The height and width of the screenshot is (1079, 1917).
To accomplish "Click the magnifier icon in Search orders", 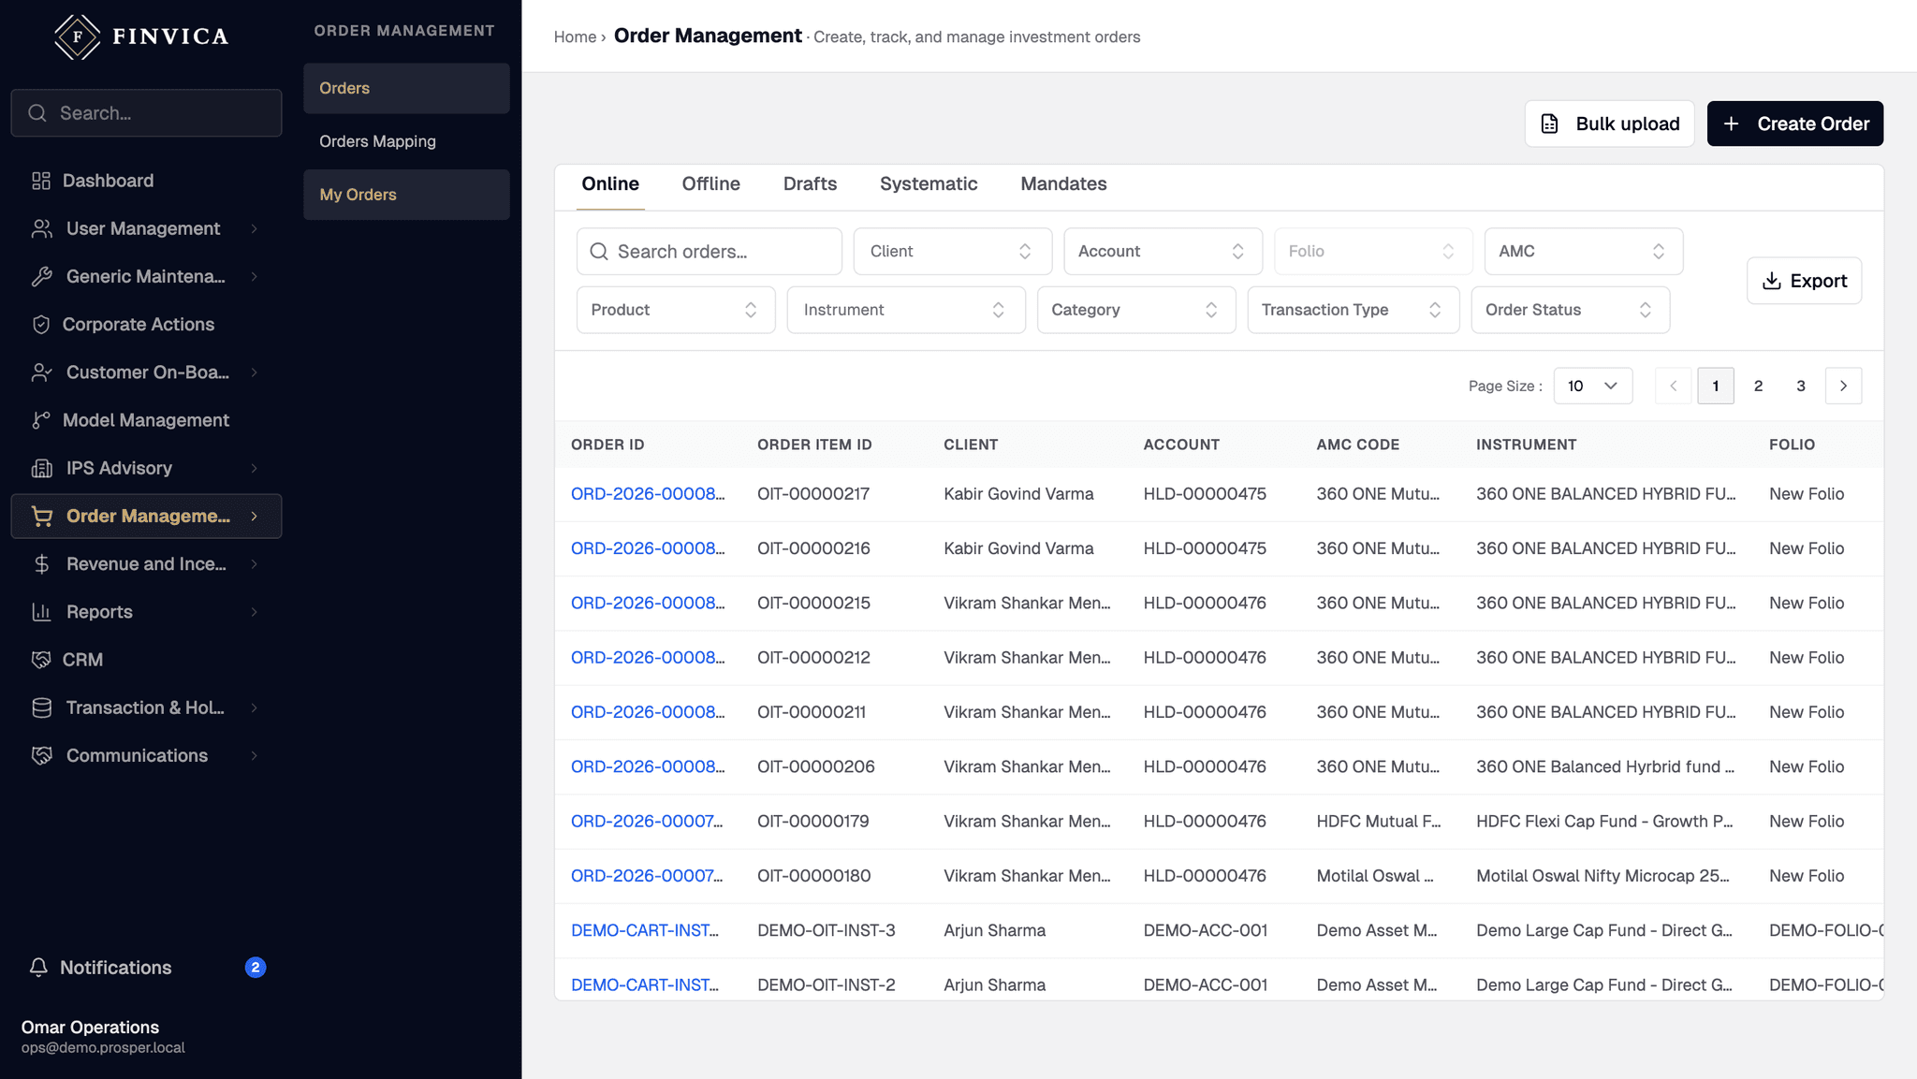I will tap(599, 252).
